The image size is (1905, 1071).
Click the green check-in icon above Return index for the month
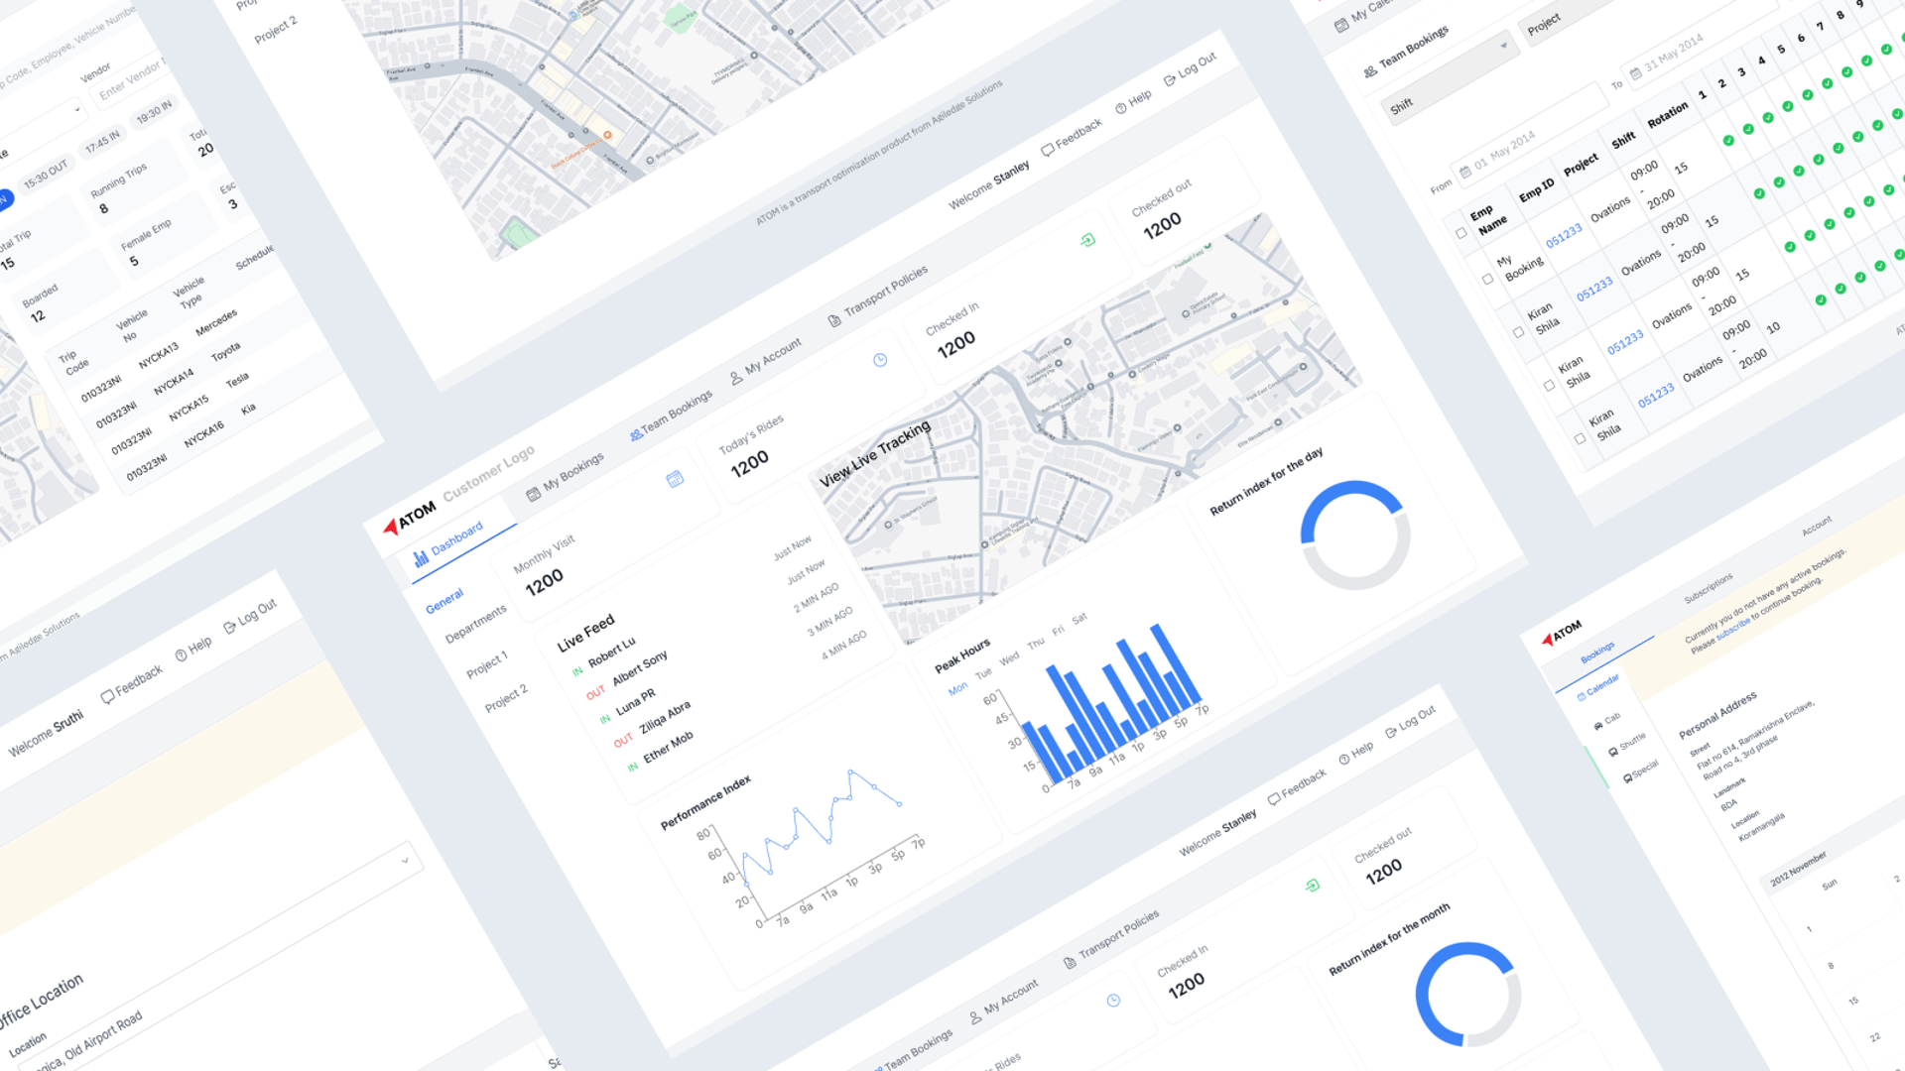click(1312, 885)
